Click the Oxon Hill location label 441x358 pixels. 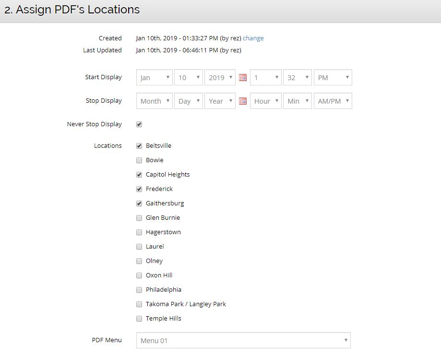159,275
